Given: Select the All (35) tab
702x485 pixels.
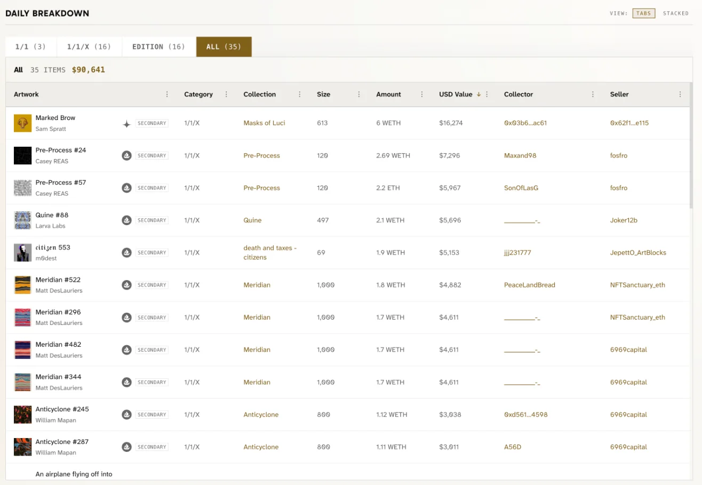Looking at the screenshot, I should 224,47.
